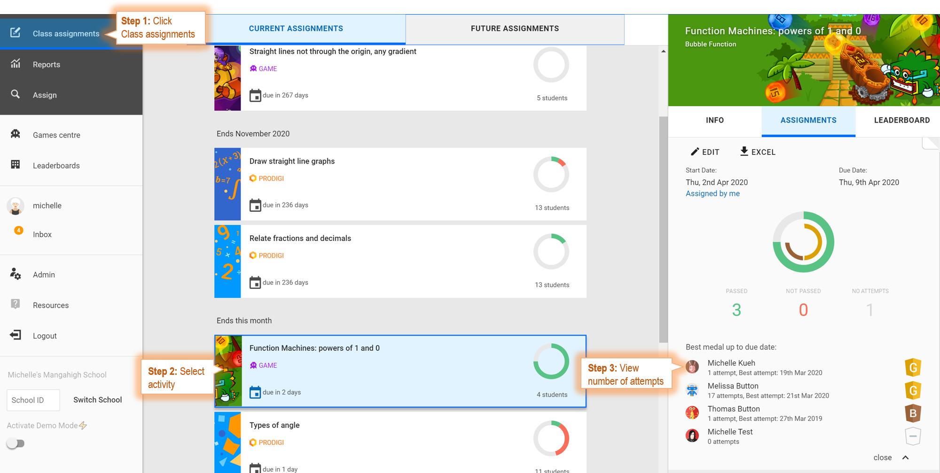Click thumbnail of Relate fractions and decimals
940x473 pixels.
(227, 261)
